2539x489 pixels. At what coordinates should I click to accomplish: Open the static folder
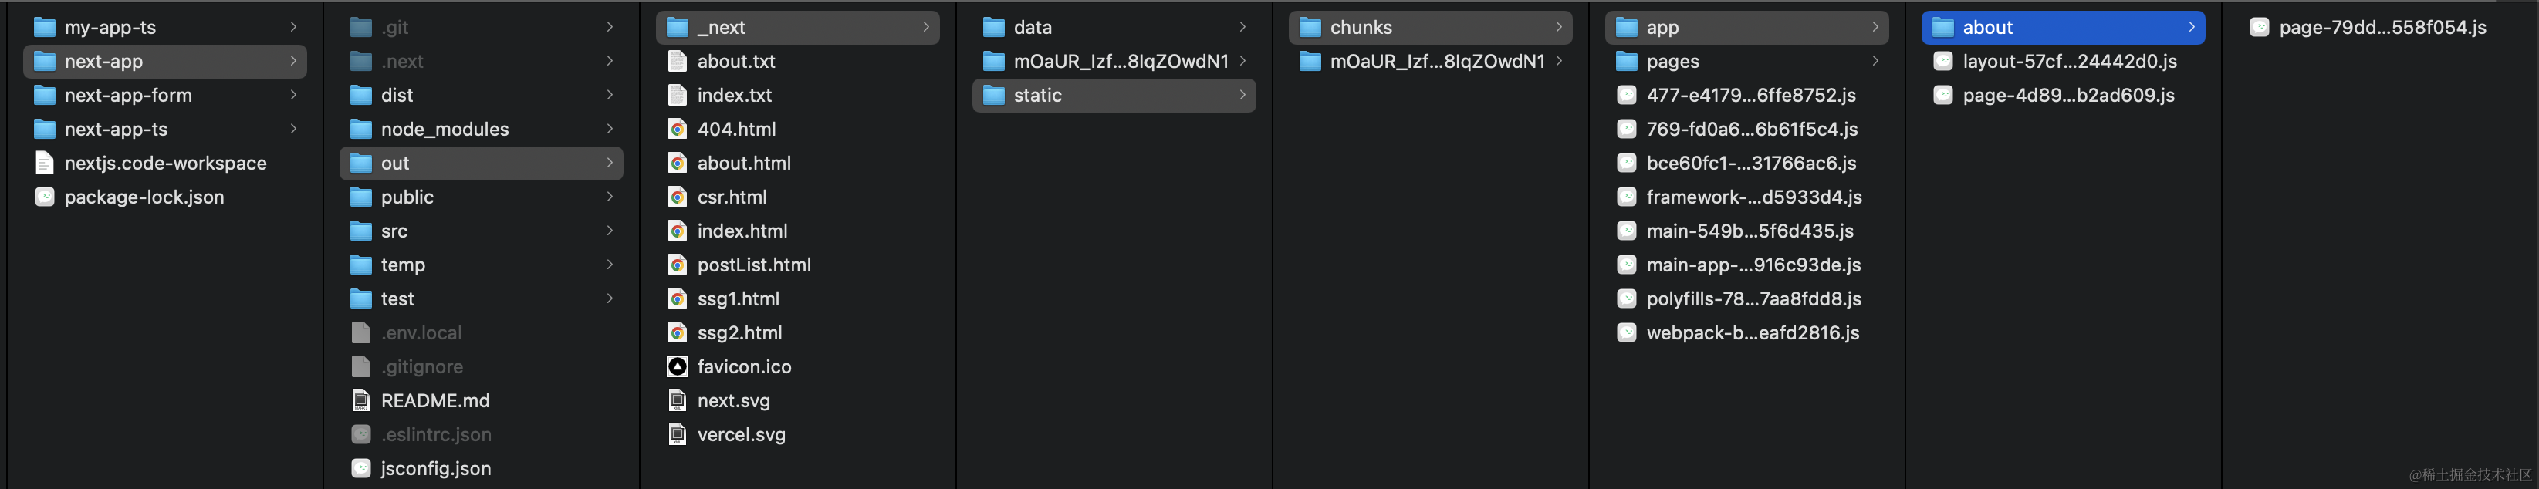point(1037,96)
